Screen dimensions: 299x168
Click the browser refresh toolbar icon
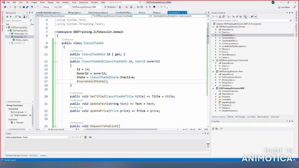coord(120,7)
